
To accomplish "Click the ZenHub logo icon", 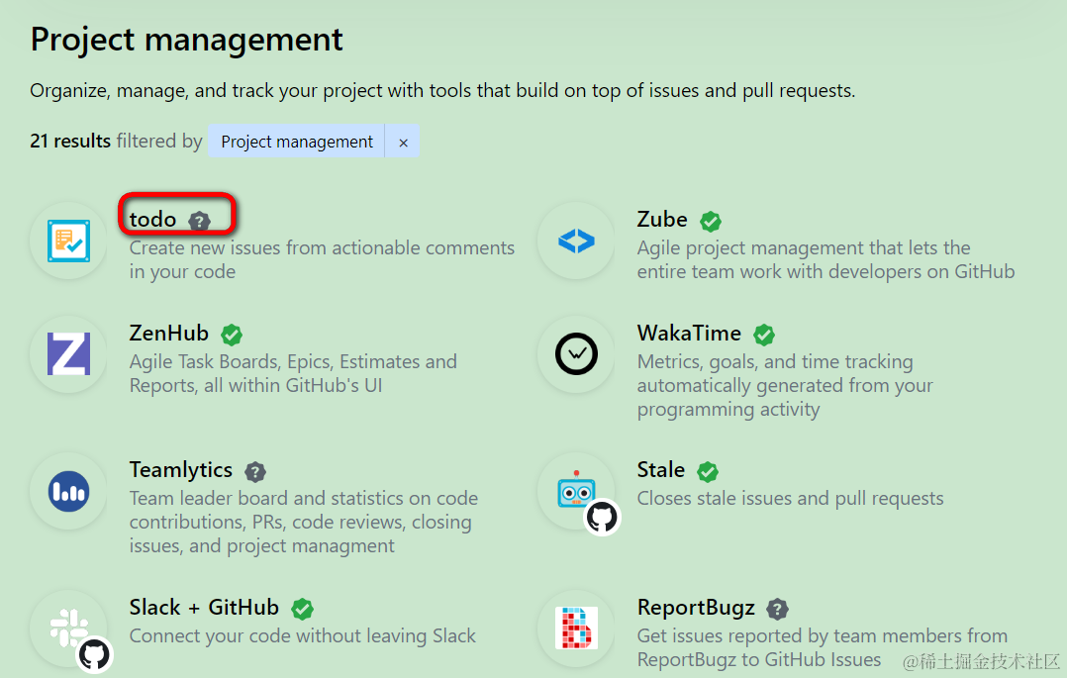I will [x=67, y=353].
